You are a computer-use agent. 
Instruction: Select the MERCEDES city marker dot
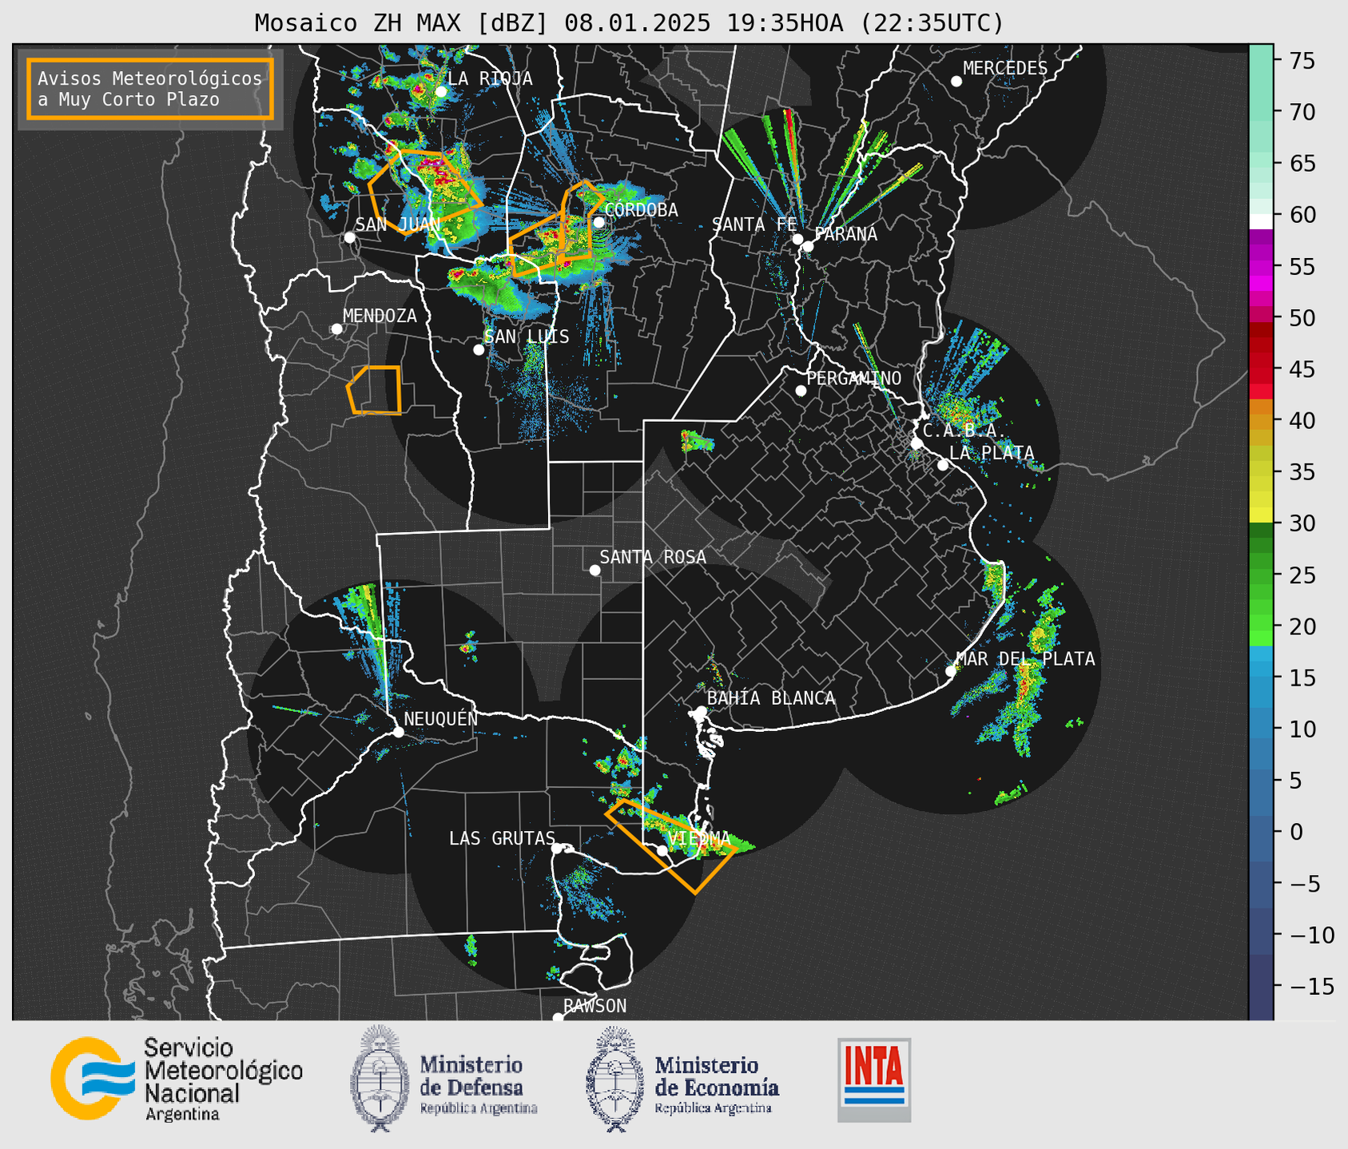point(956,82)
